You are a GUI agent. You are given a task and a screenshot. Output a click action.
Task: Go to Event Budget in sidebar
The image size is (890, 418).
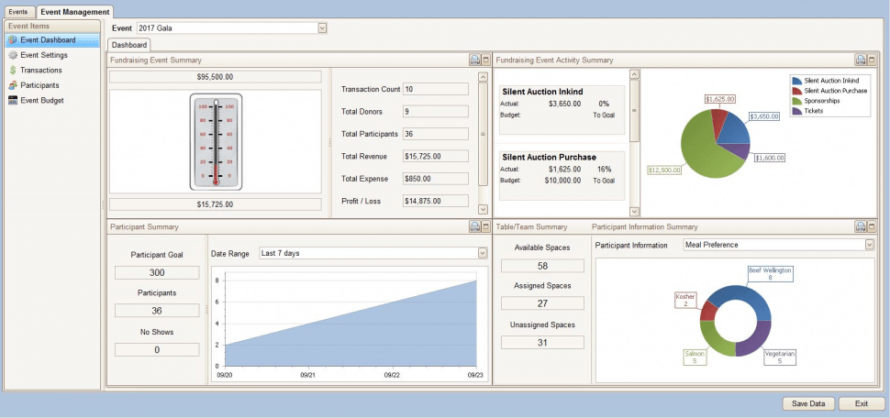tap(41, 100)
